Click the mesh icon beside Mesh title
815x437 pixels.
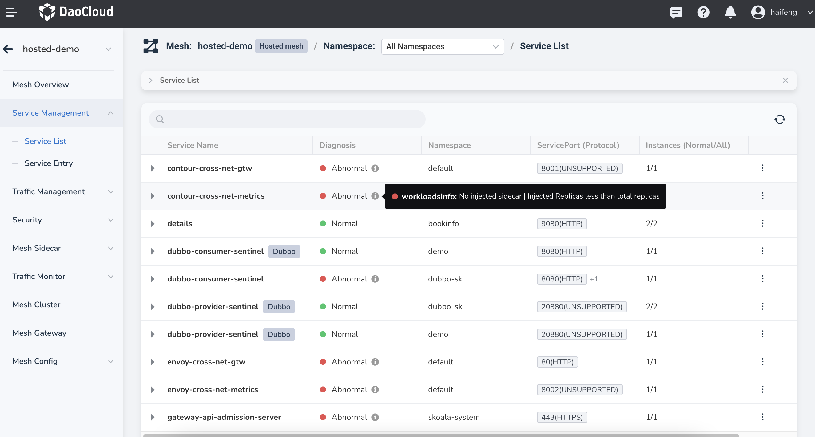[151, 46]
